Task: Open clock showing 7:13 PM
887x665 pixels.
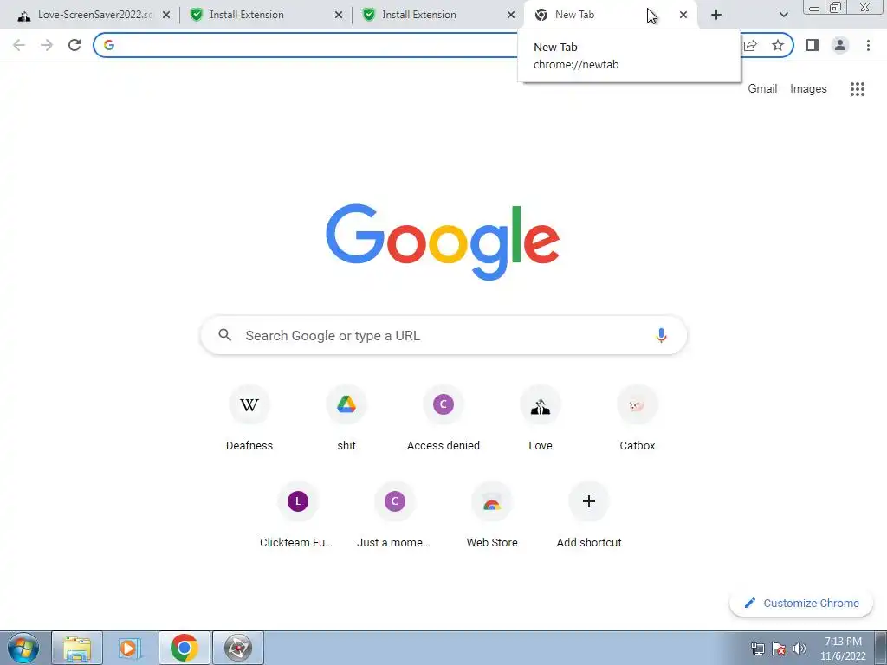Action: pyautogui.click(x=843, y=649)
